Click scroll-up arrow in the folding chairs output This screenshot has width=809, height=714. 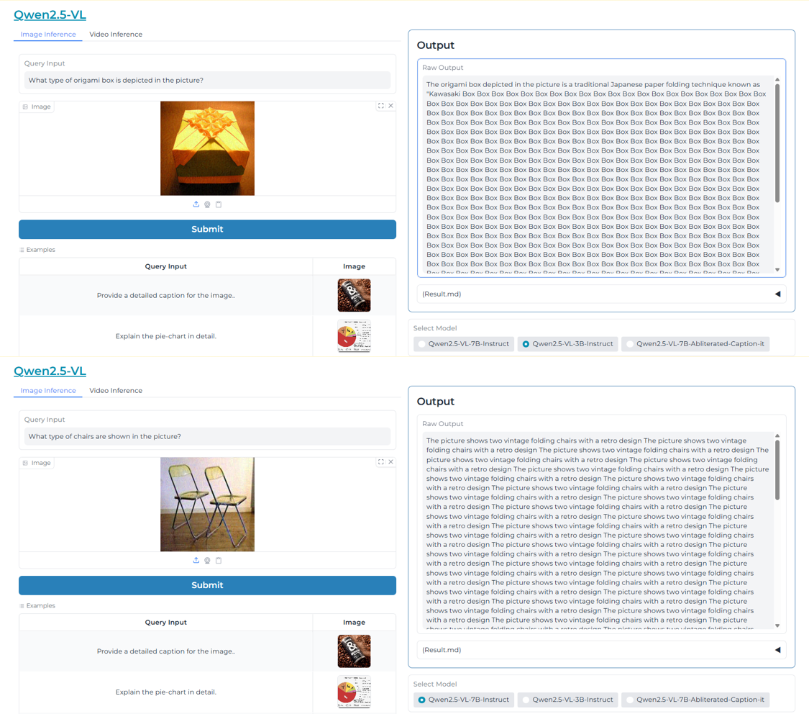click(777, 436)
